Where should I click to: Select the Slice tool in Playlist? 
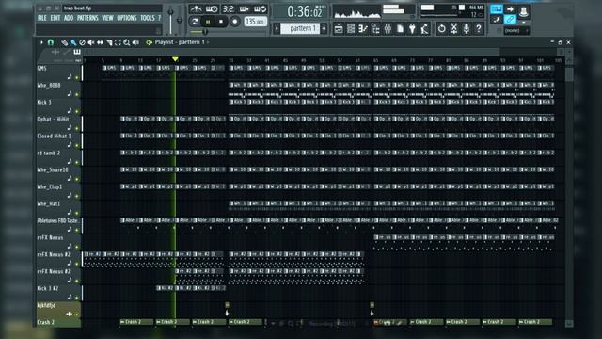coord(109,42)
